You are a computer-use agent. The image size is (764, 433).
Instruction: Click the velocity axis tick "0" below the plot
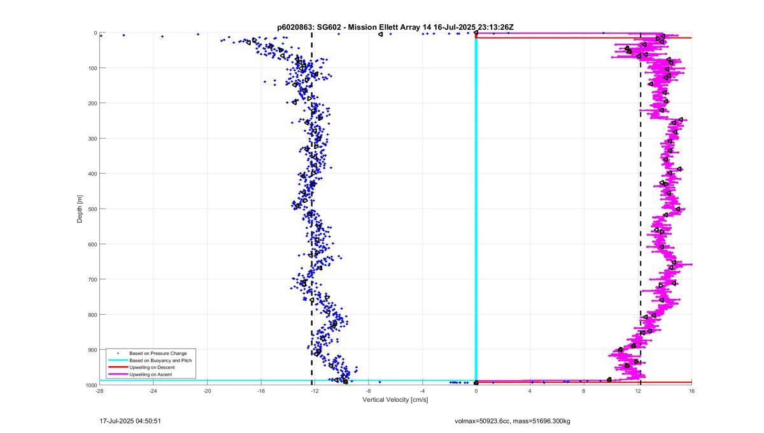pyautogui.click(x=476, y=391)
